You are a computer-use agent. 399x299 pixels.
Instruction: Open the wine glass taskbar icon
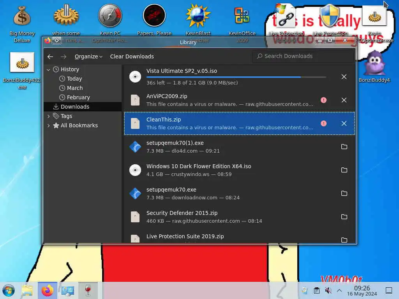click(x=88, y=290)
